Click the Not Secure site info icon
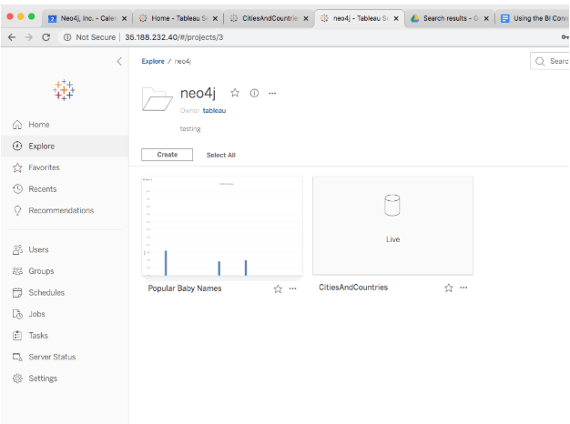Screen dimensions: 570x424 (67, 37)
